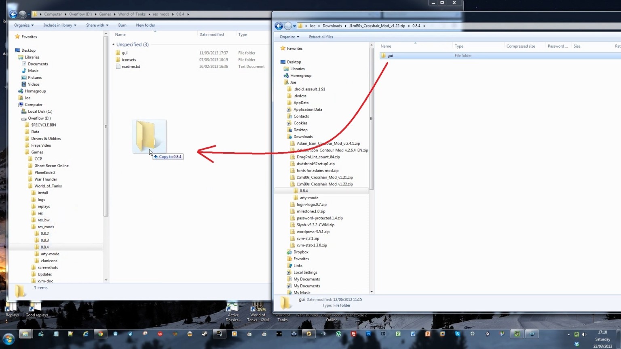Select res_mods in the address breadcrumb
621x349 pixels.
[161, 14]
